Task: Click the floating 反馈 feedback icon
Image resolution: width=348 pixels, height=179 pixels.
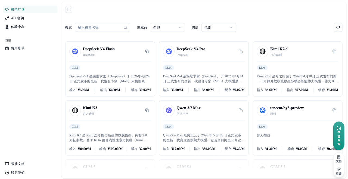Action: [x=339, y=169]
